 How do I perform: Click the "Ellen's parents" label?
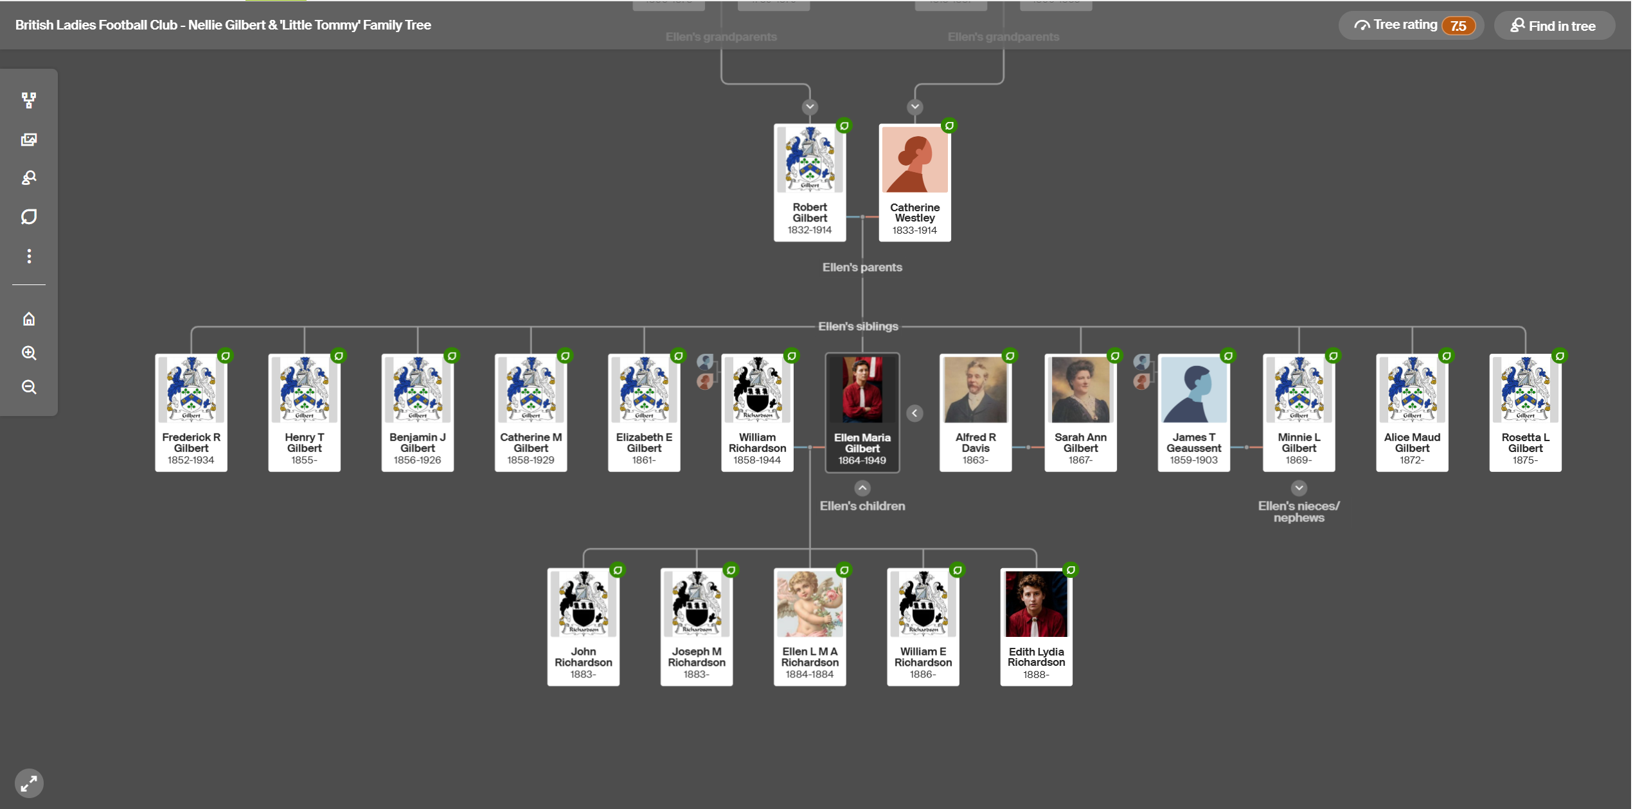click(862, 267)
